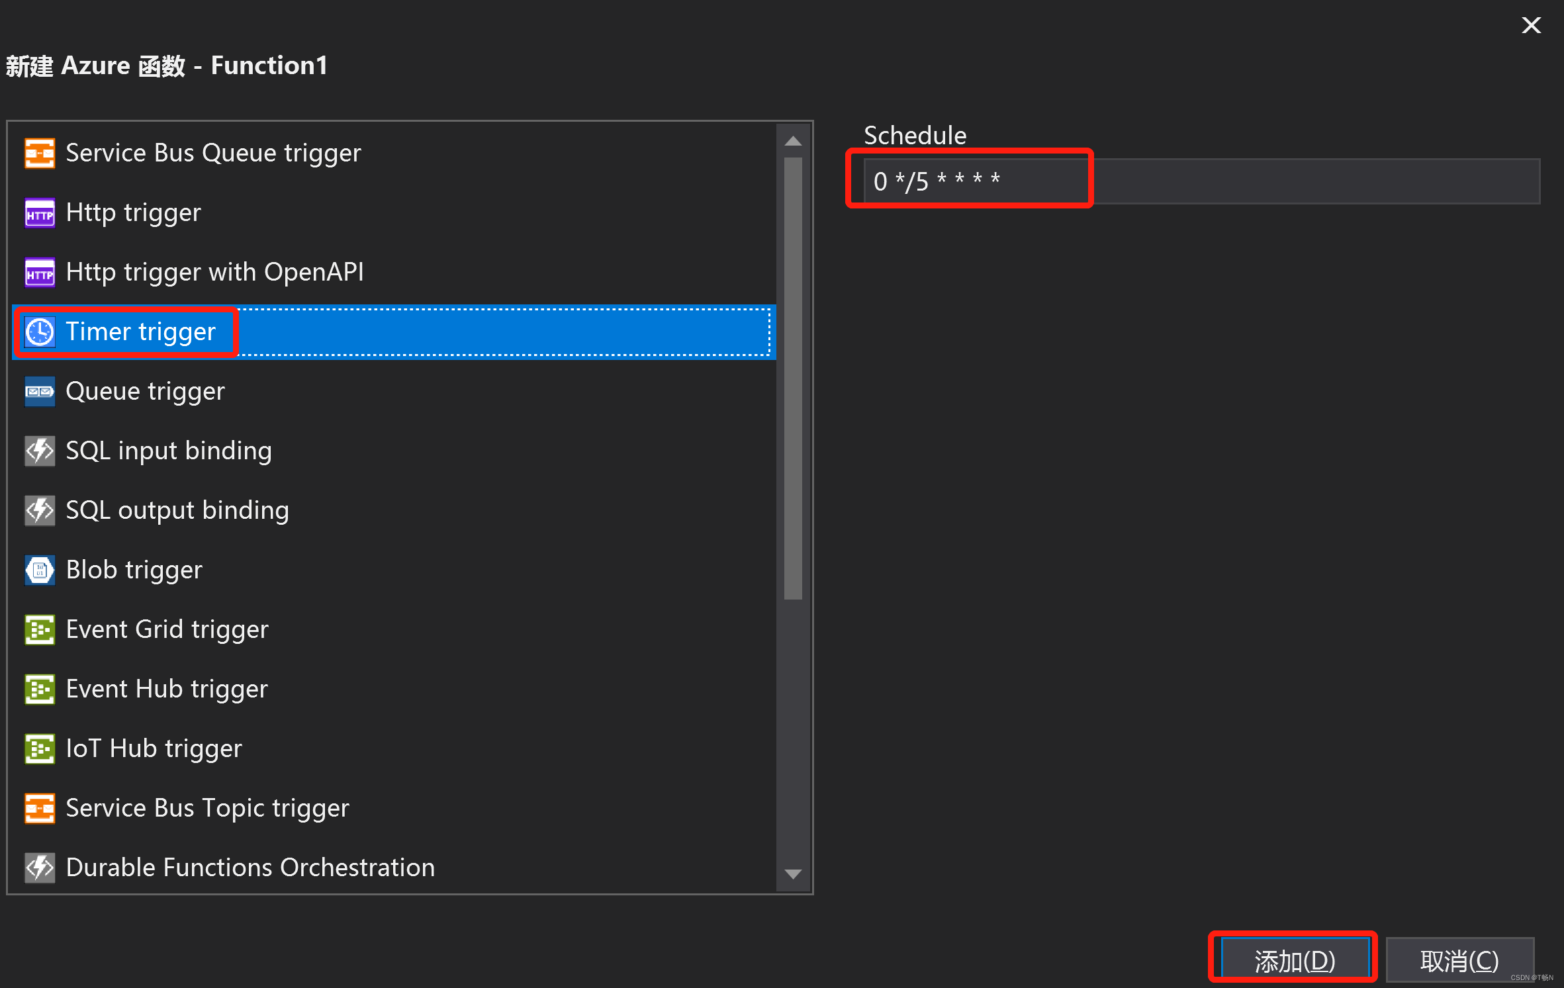Click the Timer trigger clock icon
The image size is (1564, 988).
pos(40,332)
